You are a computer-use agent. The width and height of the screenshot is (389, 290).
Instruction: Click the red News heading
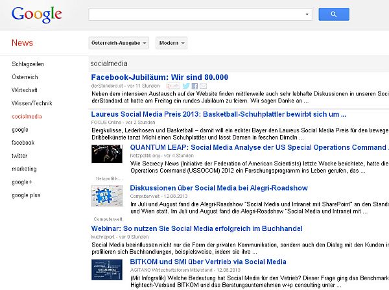(22, 43)
